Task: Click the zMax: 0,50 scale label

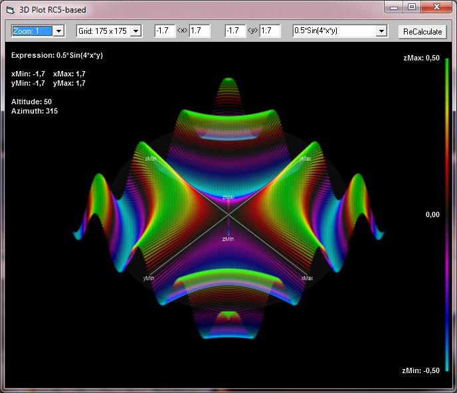Action: 421,58
